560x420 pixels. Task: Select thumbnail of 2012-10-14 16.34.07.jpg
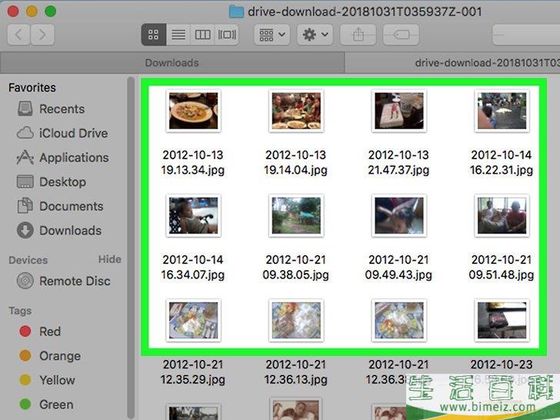193,215
